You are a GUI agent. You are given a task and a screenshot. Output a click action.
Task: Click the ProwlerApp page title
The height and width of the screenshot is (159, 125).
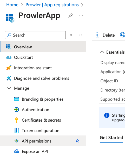tap(40, 15)
